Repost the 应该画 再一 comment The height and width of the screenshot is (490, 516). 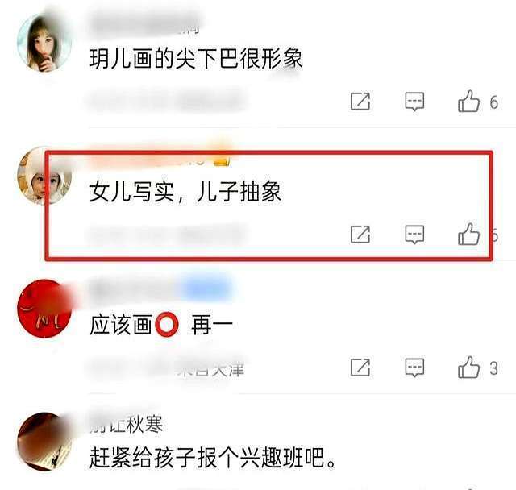coord(360,367)
